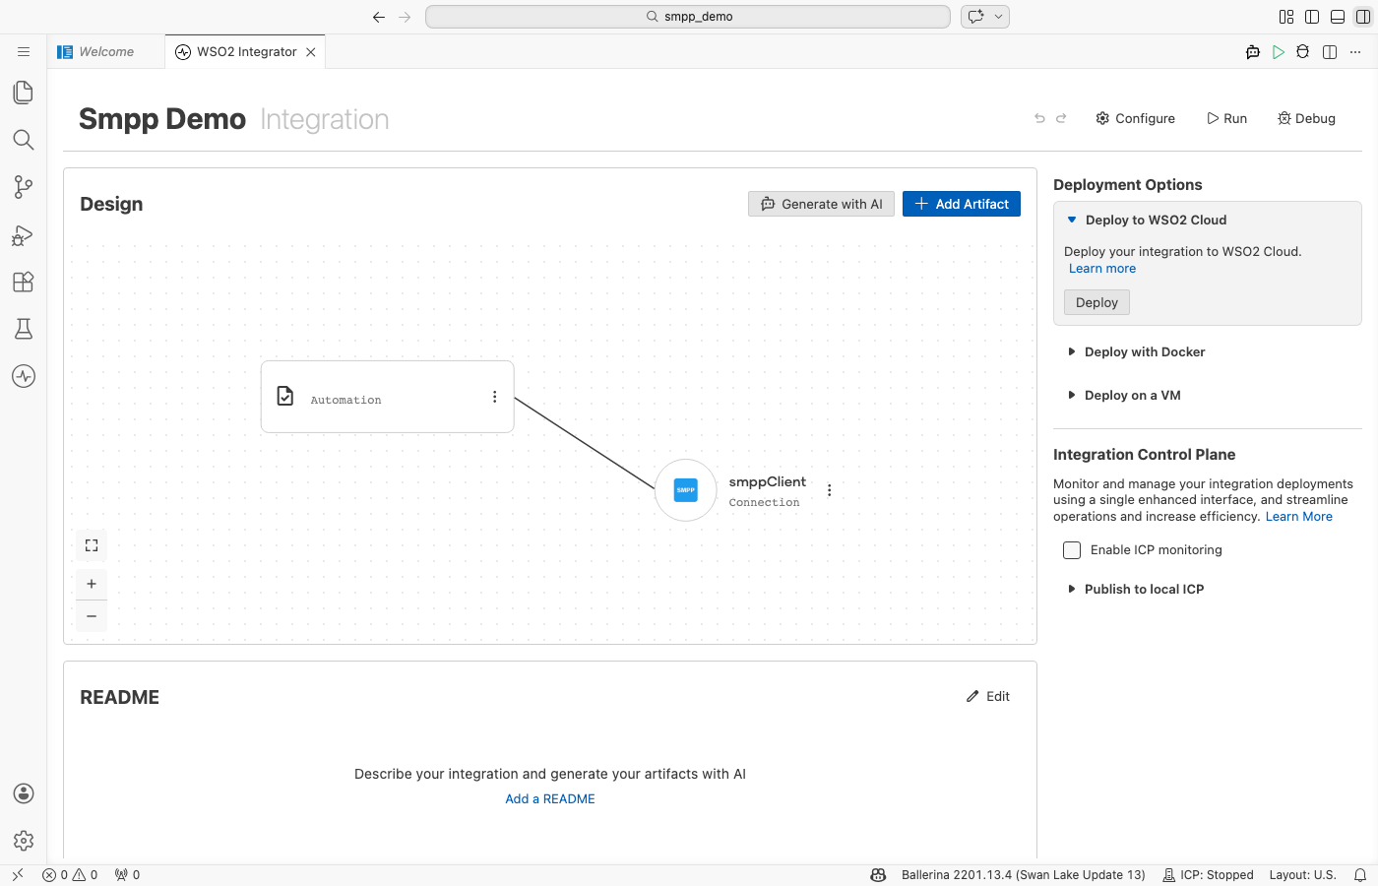
Task: Open WSO2 Integrator view in activity bar
Action: (x=24, y=376)
